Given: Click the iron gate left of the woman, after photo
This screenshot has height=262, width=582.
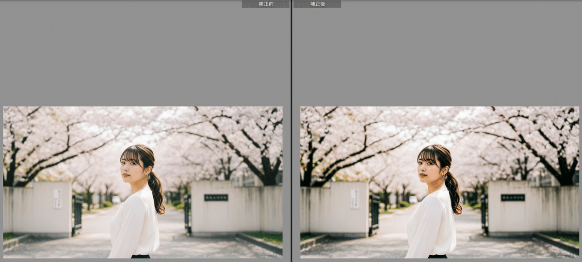Looking at the screenshot, I should click(x=374, y=213).
